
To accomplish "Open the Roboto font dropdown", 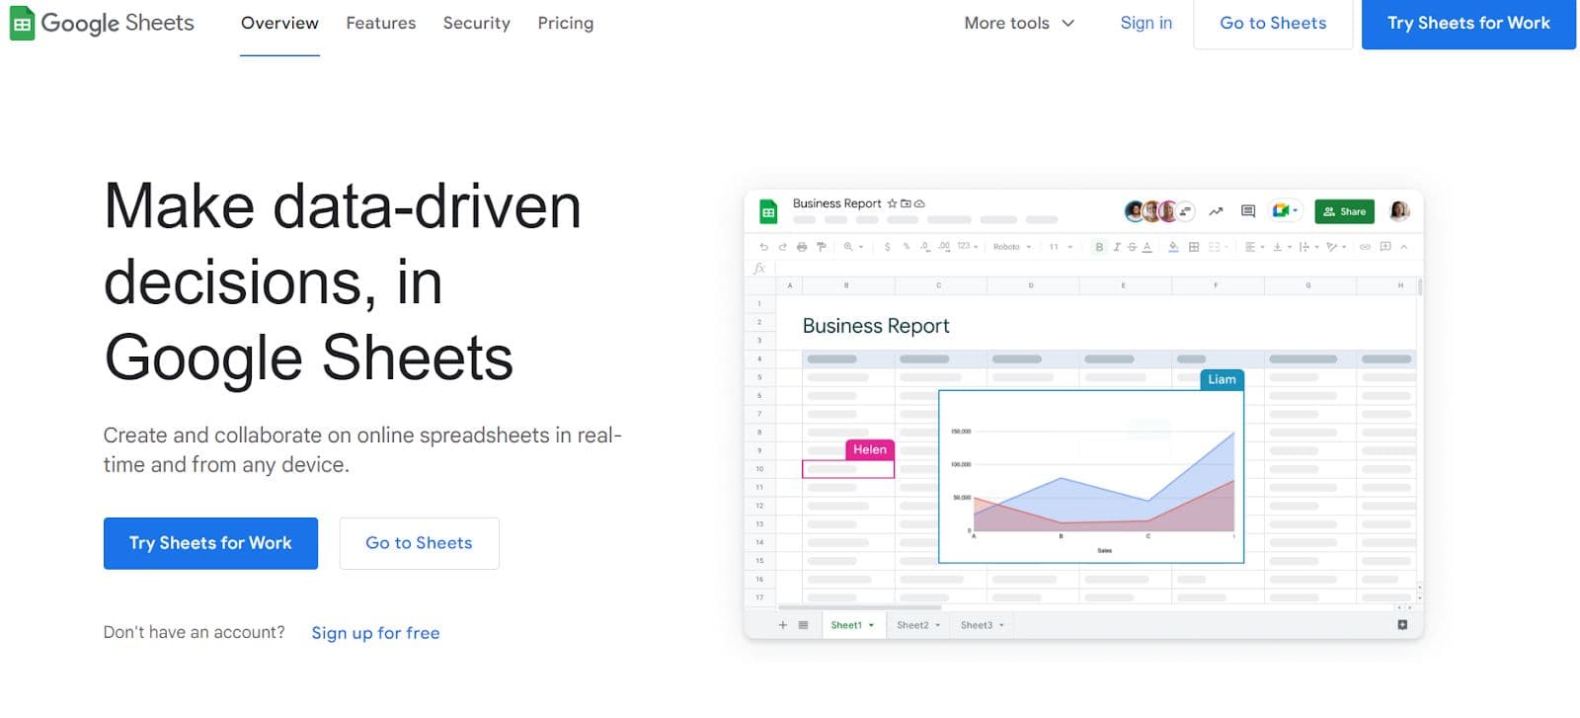I will point(1012,247).
